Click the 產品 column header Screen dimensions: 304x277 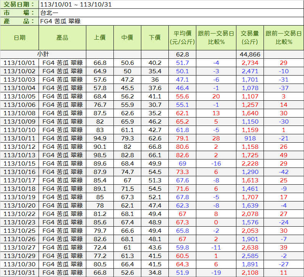[x=62, y=37]
